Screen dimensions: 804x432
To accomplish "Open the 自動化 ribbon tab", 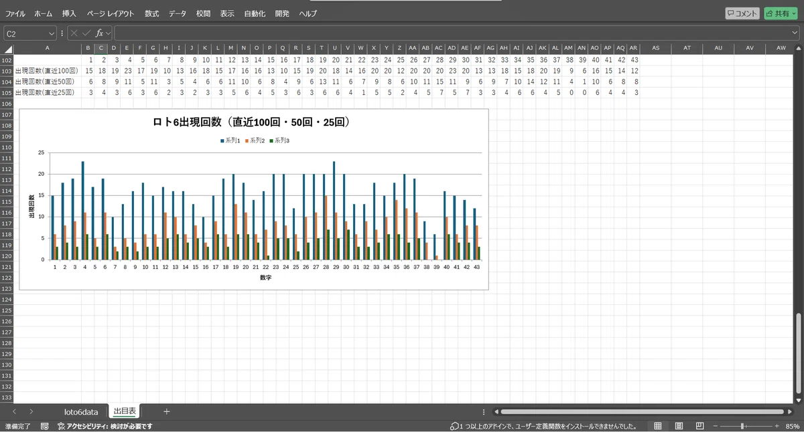I will 255,13.
